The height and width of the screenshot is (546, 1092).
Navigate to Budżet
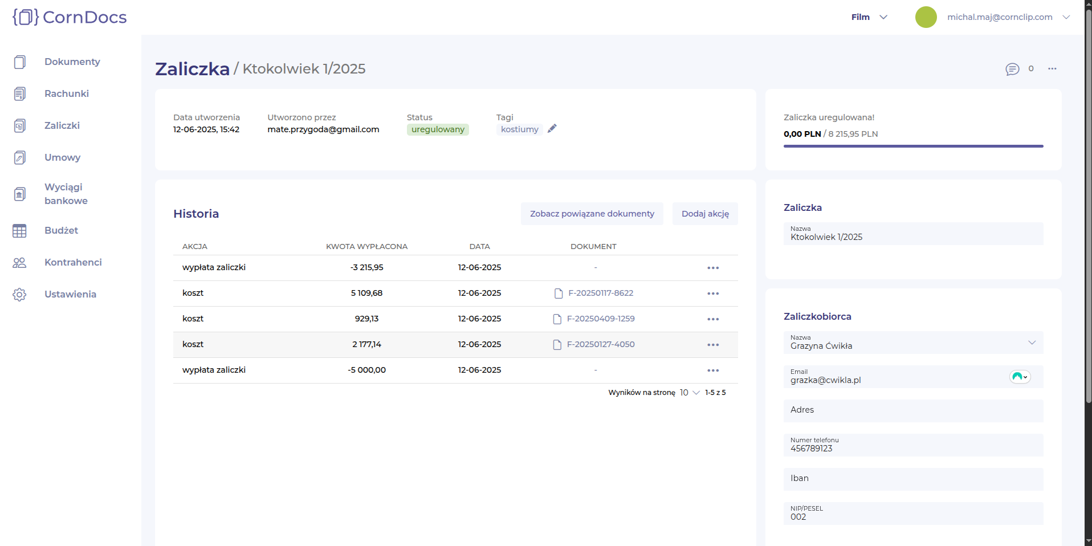tap(62, 230)
